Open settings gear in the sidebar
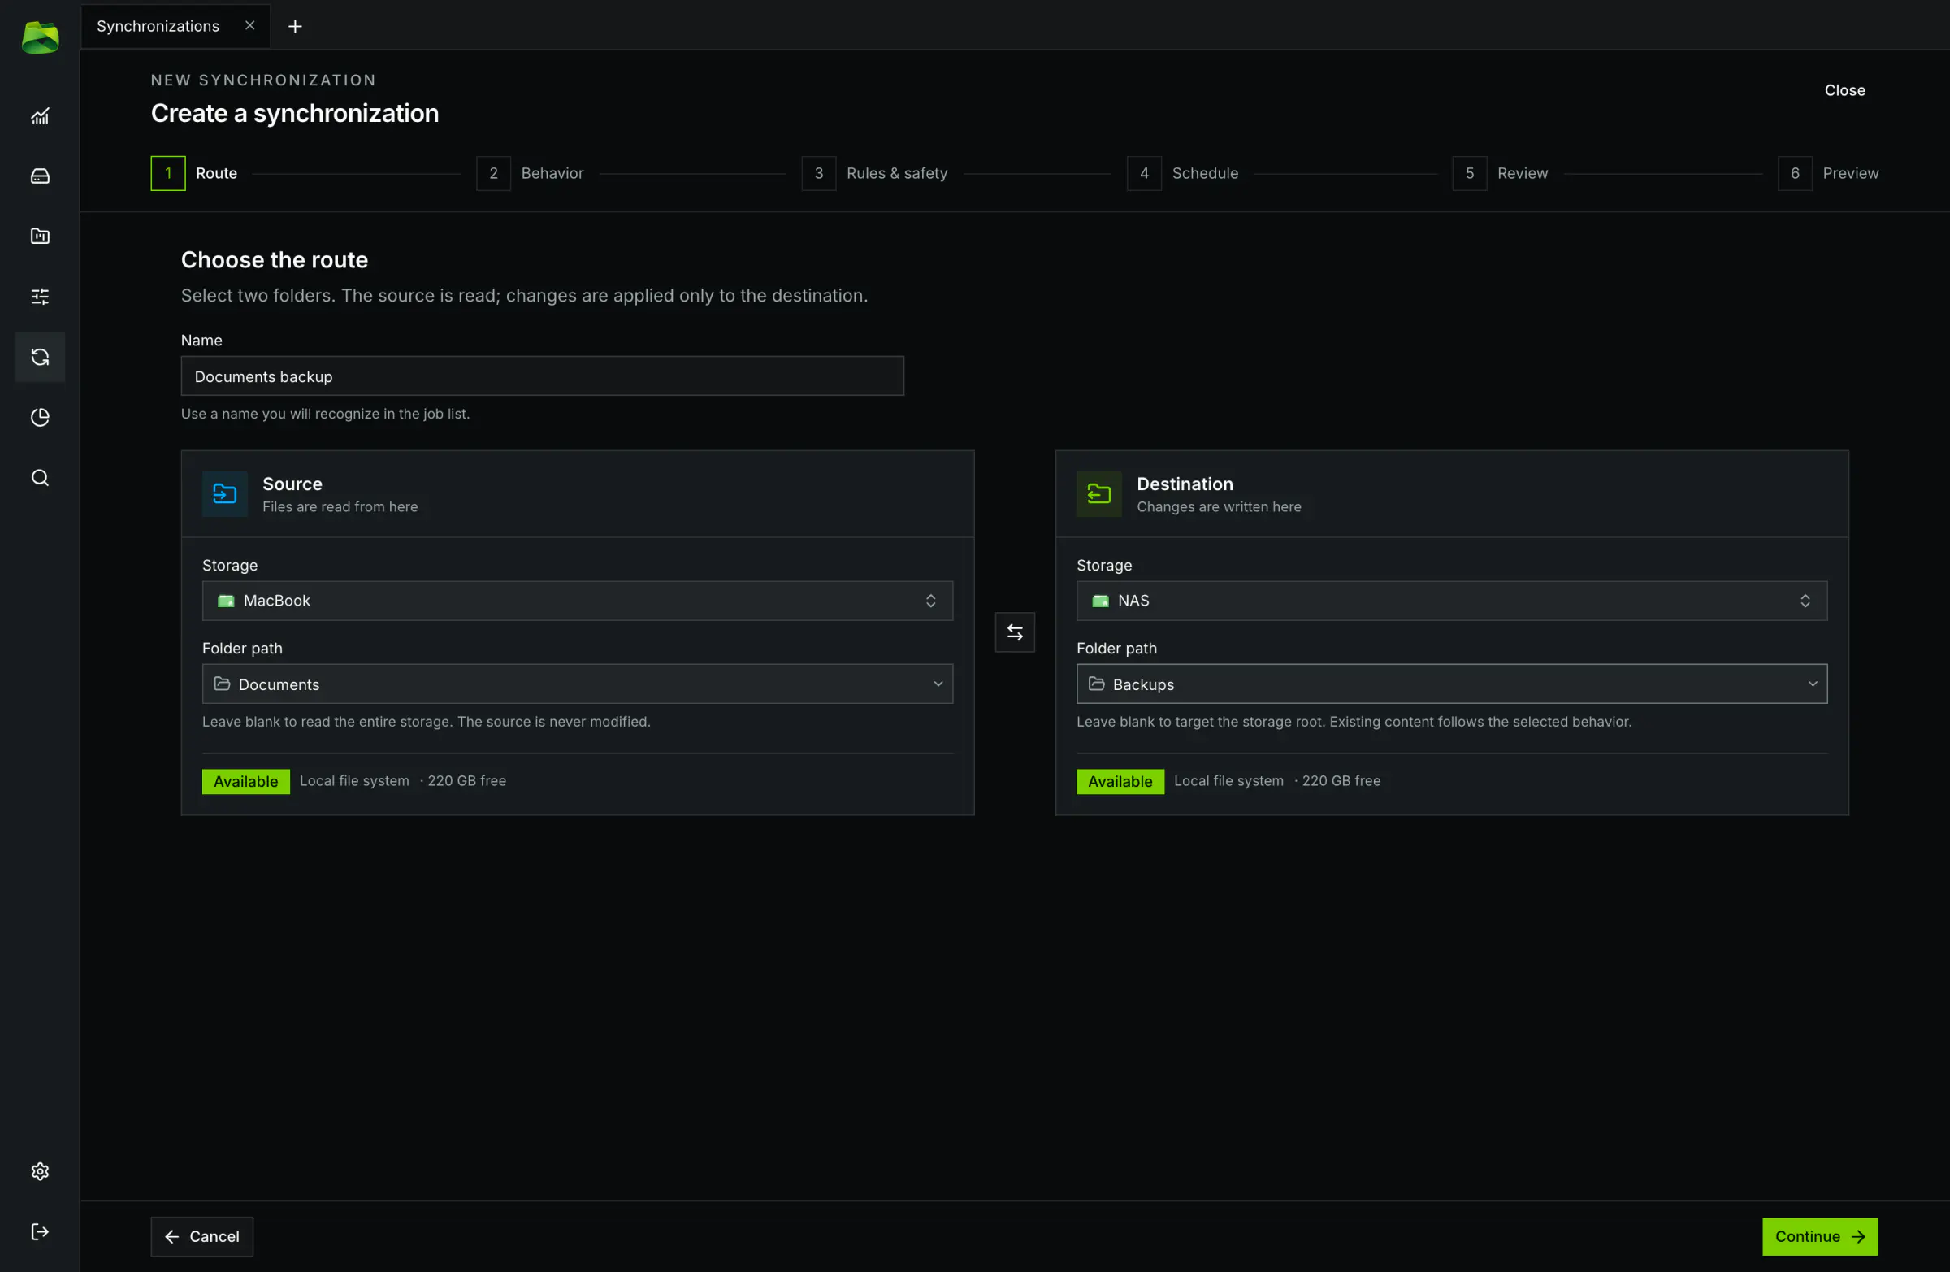 tap(40, 1171)
